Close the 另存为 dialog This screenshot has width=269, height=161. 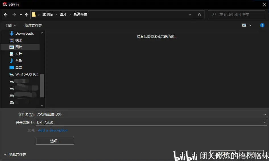point(264,4)
